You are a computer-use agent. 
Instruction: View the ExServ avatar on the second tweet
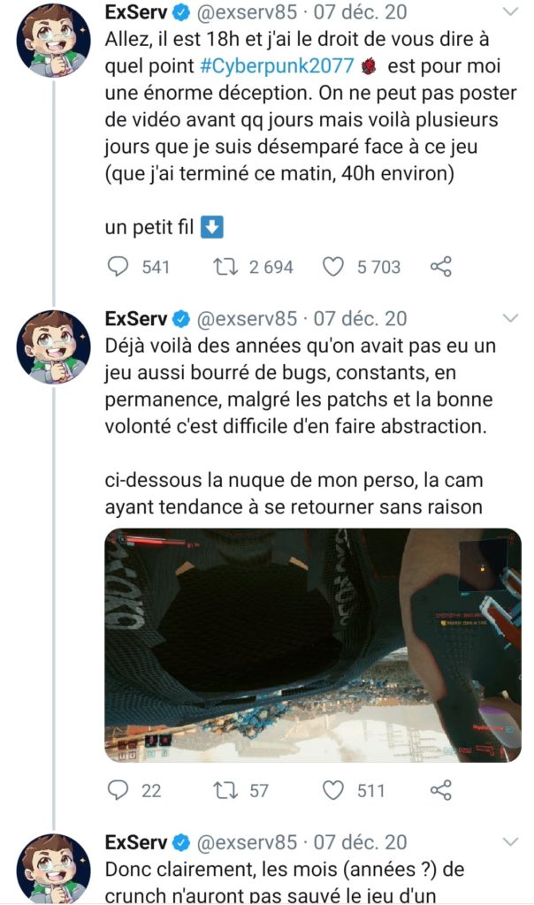coord(53,346)
